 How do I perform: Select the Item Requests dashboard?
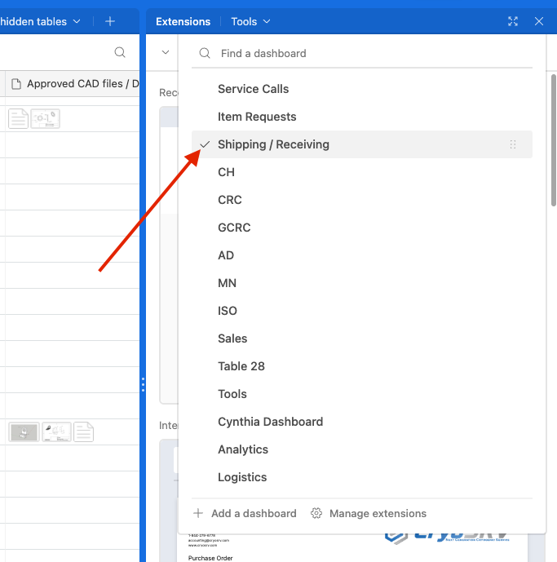pyautogui.click(x=257, y=117)
